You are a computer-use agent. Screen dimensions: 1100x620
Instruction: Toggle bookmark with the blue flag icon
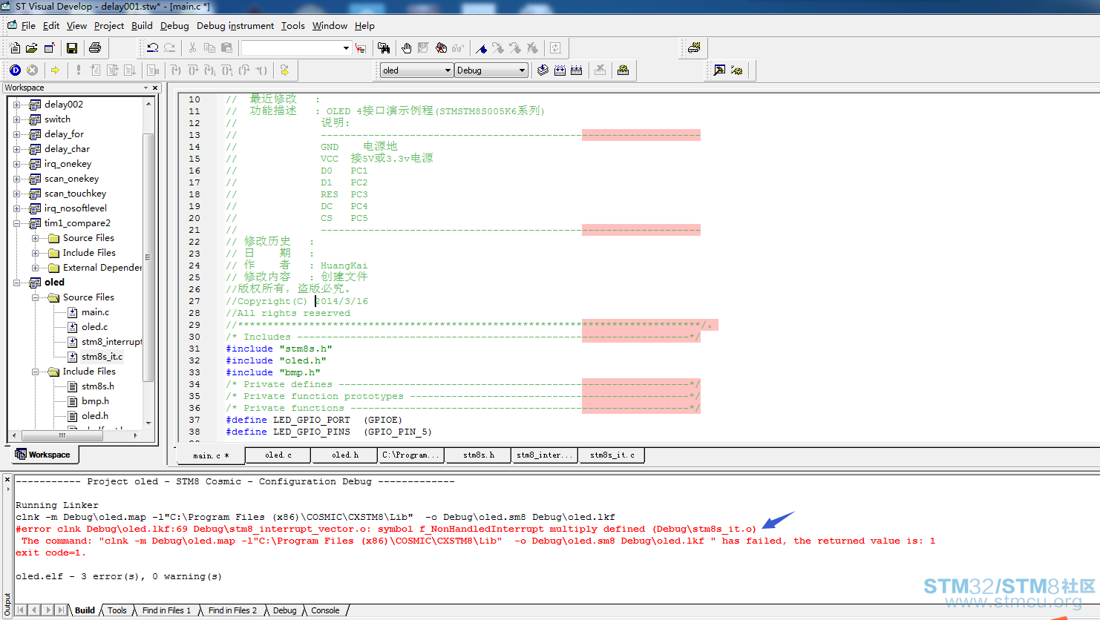(x=481, y=48)
